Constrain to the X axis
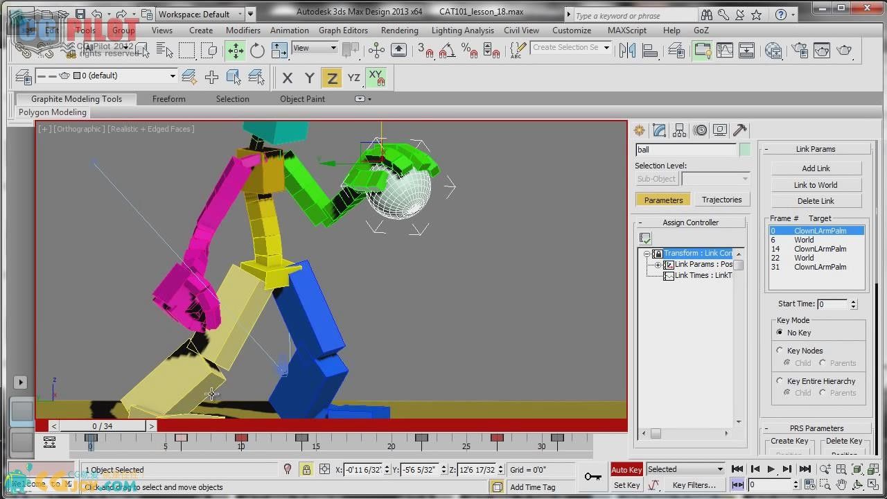Image resolution: width=887 pixels, height=499 pixels. pyautogui.click(x=288, y=78)
